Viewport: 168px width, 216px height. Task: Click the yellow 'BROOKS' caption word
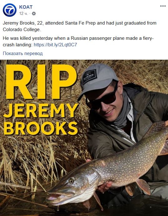[41, 128]
